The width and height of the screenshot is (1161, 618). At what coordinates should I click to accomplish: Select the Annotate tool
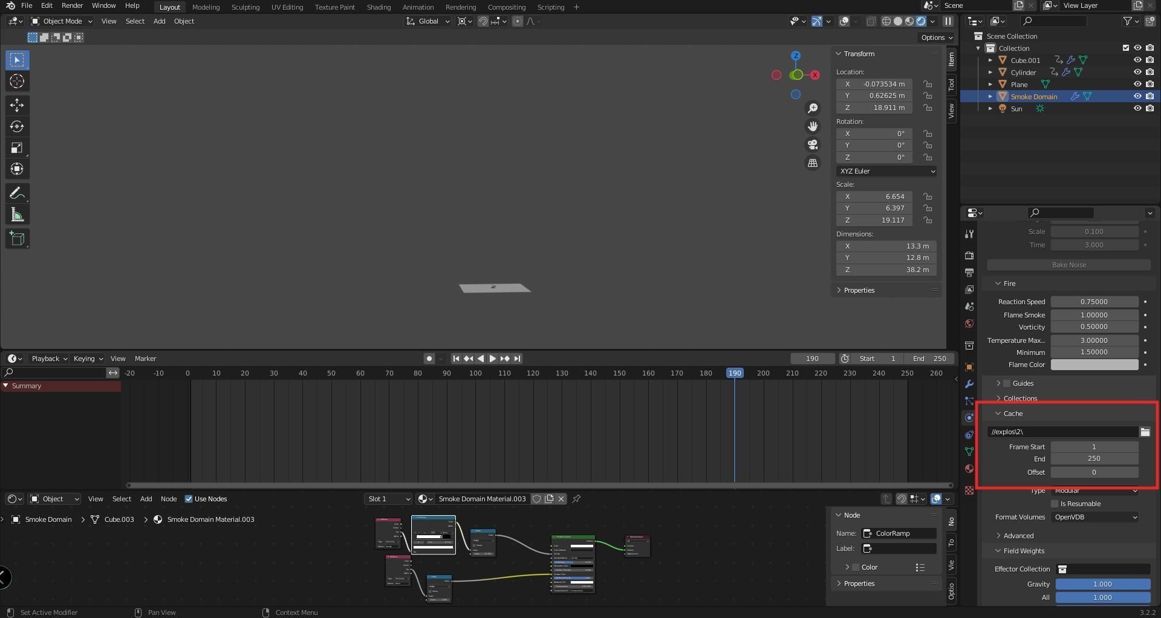pyautogui.click(x=16, y=192)
